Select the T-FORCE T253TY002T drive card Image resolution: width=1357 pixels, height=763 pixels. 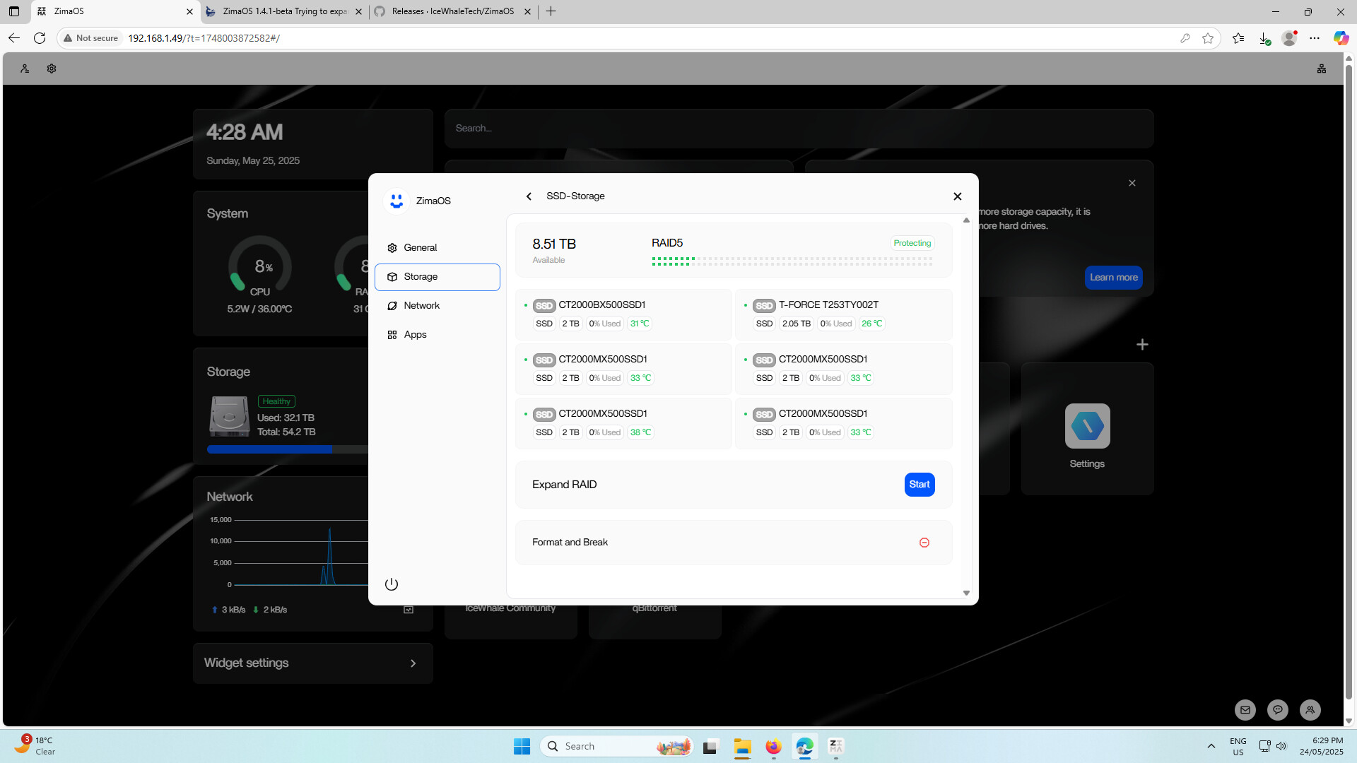(x=843, y=314)
